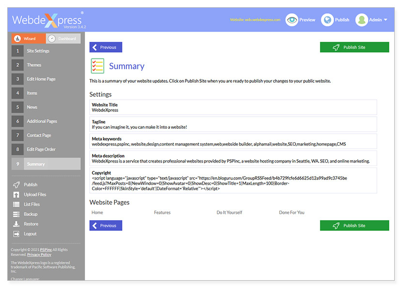Select step 9 Summary

click(46, 164)
